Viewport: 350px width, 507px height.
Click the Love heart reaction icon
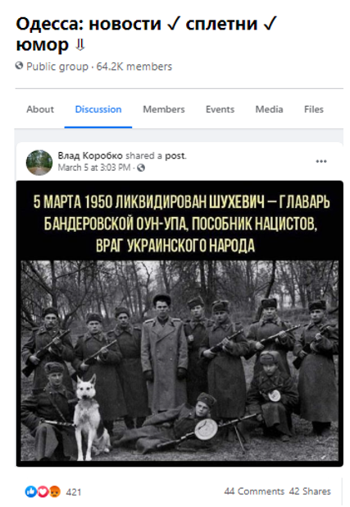pos(43,492)
